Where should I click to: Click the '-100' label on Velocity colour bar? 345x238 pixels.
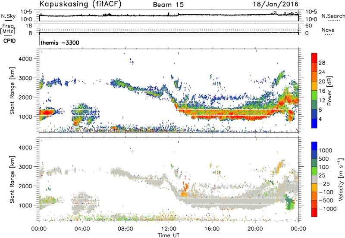click(326, 192)
